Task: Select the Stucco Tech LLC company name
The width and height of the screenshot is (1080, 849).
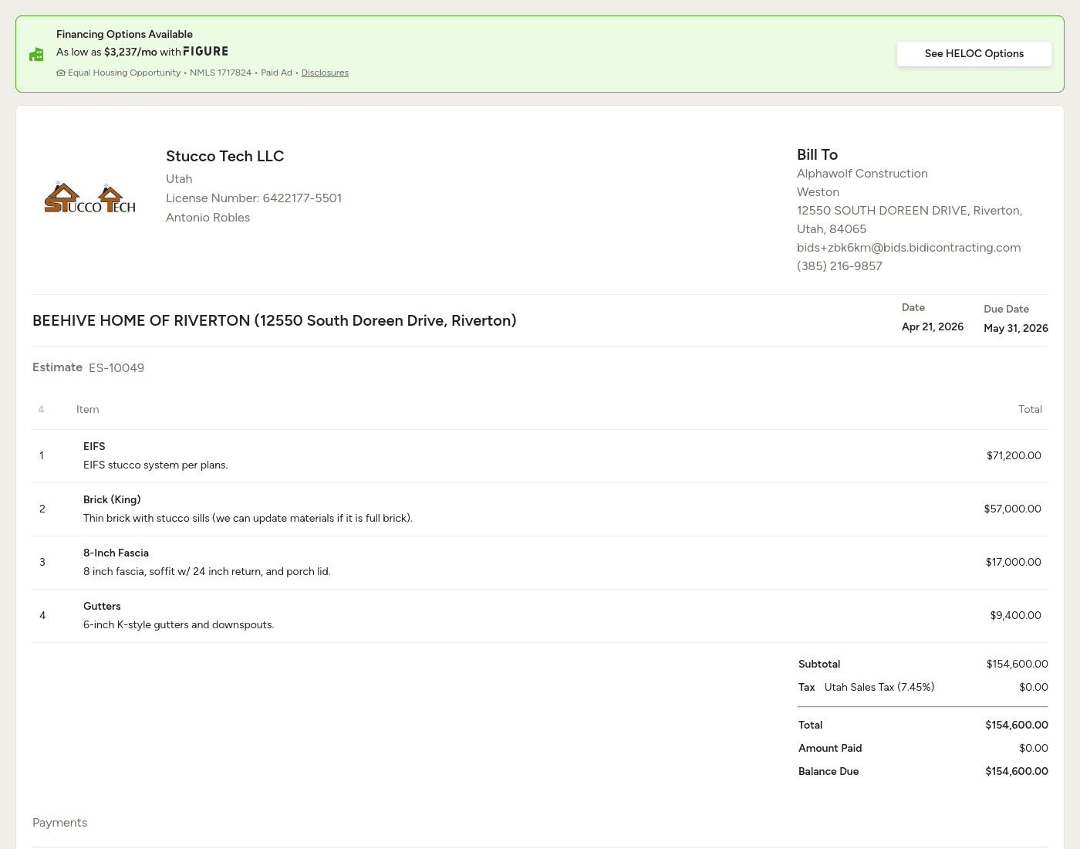Action: click(224, 157)
